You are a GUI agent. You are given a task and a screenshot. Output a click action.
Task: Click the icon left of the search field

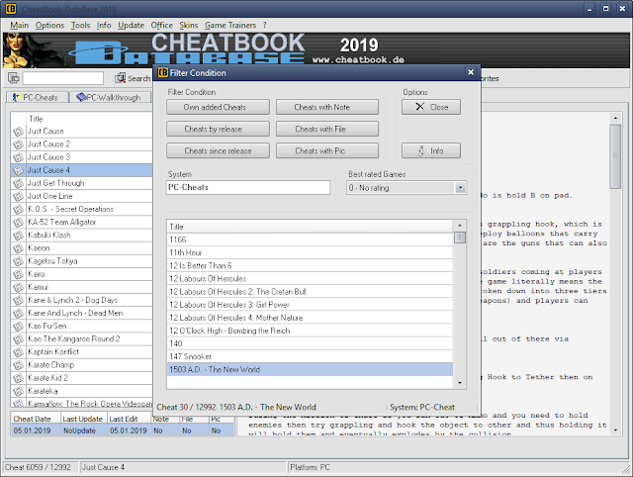(13, 77)
